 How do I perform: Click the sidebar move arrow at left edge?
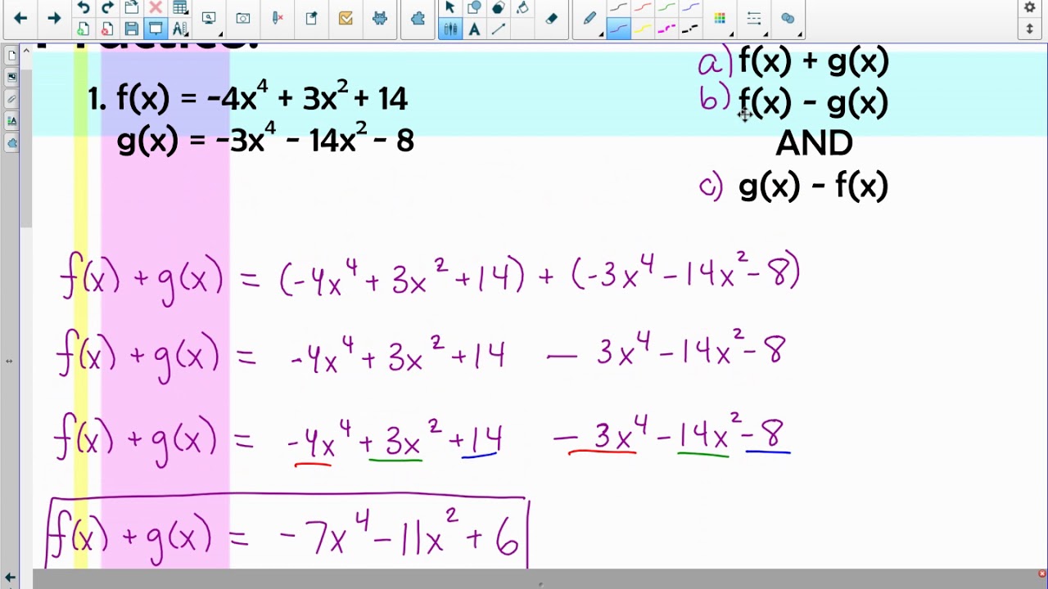point(9,361)
